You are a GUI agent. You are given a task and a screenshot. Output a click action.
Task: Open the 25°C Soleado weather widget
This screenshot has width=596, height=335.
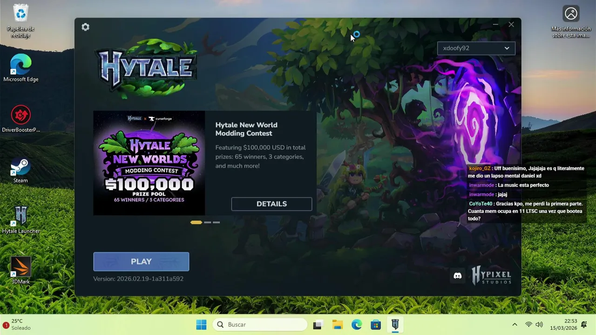[18, 325]
